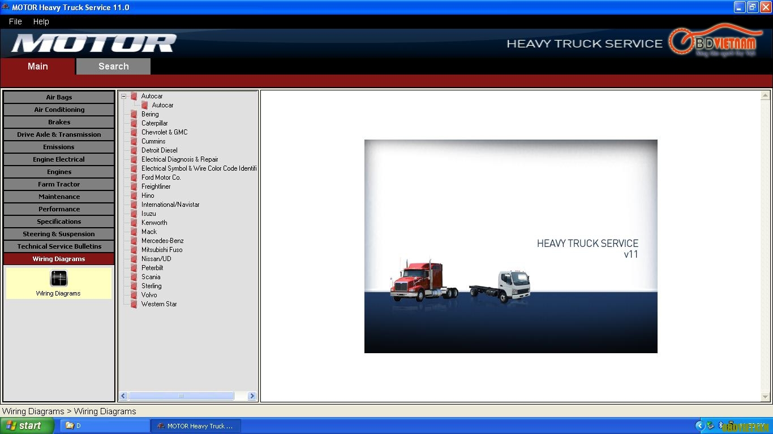This screenshot has width=773, height=434.
Task: Select Mercedes-Benz in the manufacturer list
Action: [x=162, y=241]
